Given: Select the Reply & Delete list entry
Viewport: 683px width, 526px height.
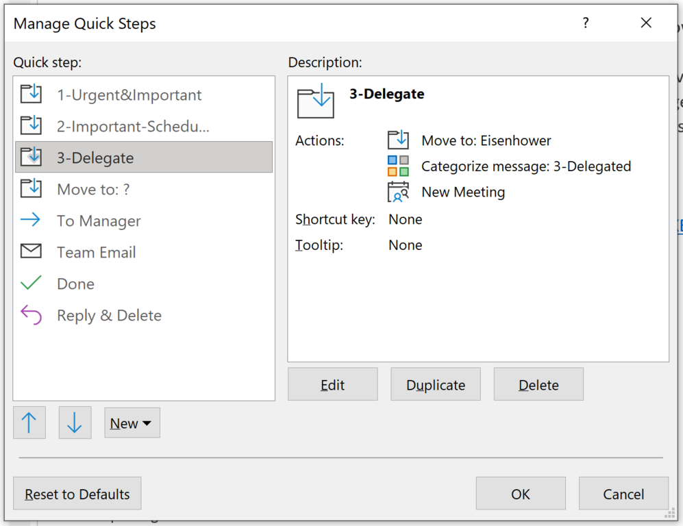Looking at the screenshot, I should pyautogui.click(x=110, y=316).
